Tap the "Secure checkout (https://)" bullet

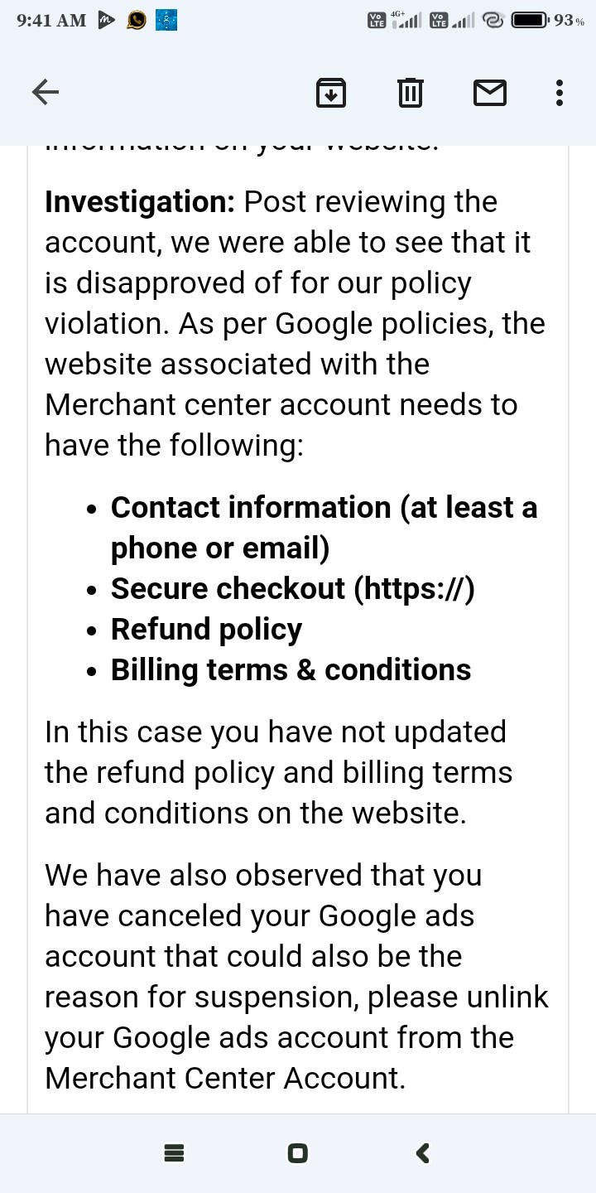pos(292,588)
